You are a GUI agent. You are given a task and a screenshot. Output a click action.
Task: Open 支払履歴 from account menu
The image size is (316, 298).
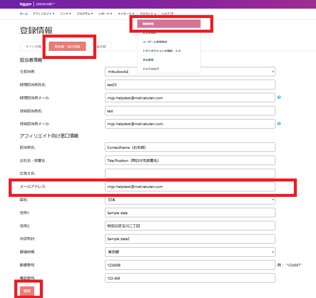click(148, 60)
